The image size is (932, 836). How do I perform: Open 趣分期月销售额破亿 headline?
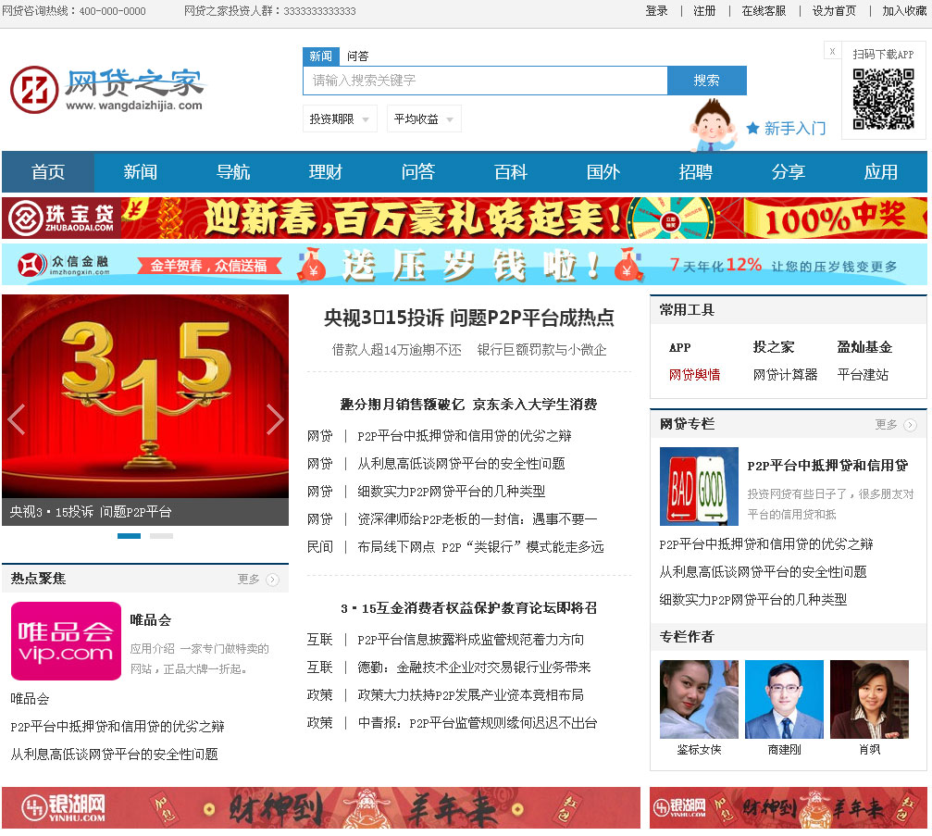[469, 405]
